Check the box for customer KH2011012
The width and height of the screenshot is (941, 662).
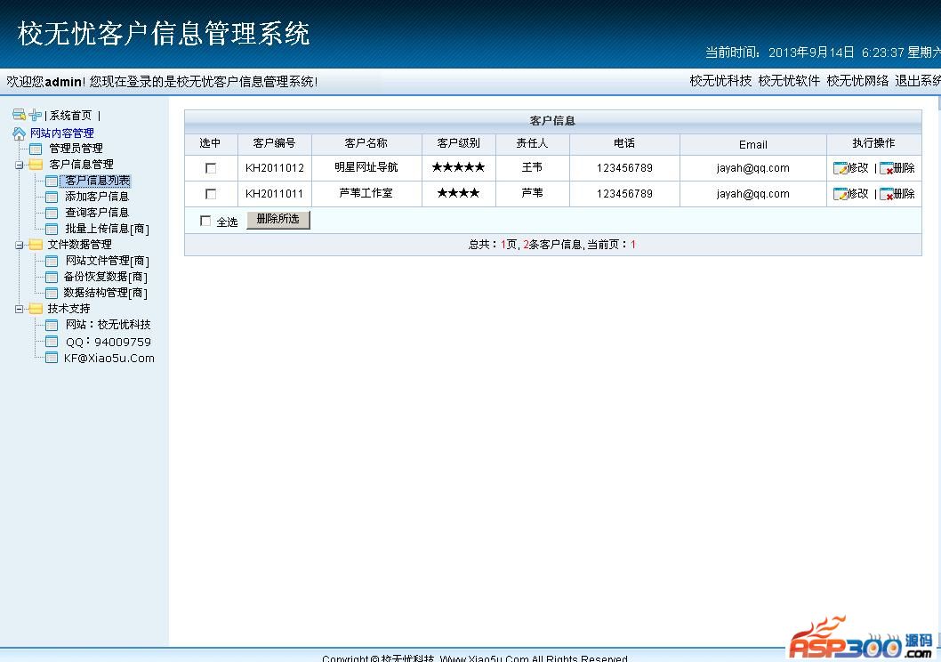point(211,168)
